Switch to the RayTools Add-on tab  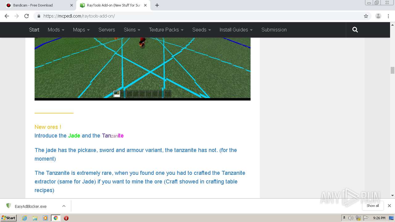pos(114,5)
